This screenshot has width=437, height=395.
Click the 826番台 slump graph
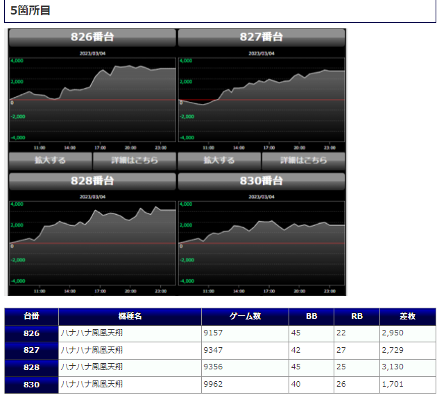[x=92, y=100]
